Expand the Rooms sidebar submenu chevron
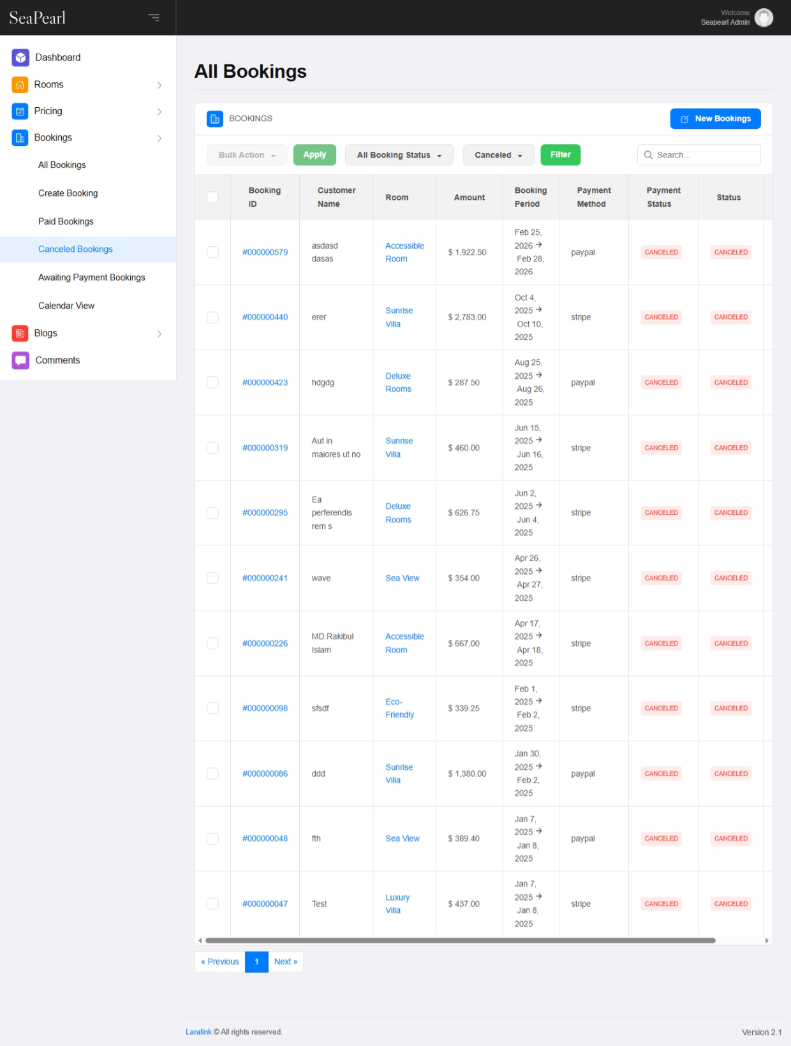 coord(159,85)
